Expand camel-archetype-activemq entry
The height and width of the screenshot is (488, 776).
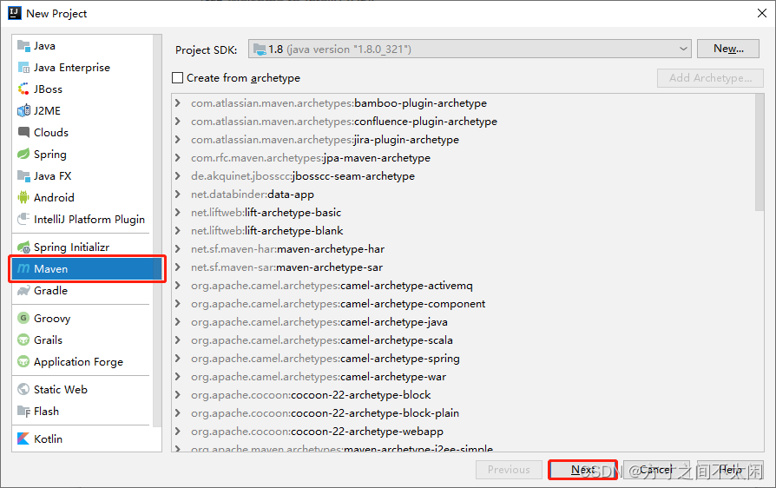click(178, 286)
